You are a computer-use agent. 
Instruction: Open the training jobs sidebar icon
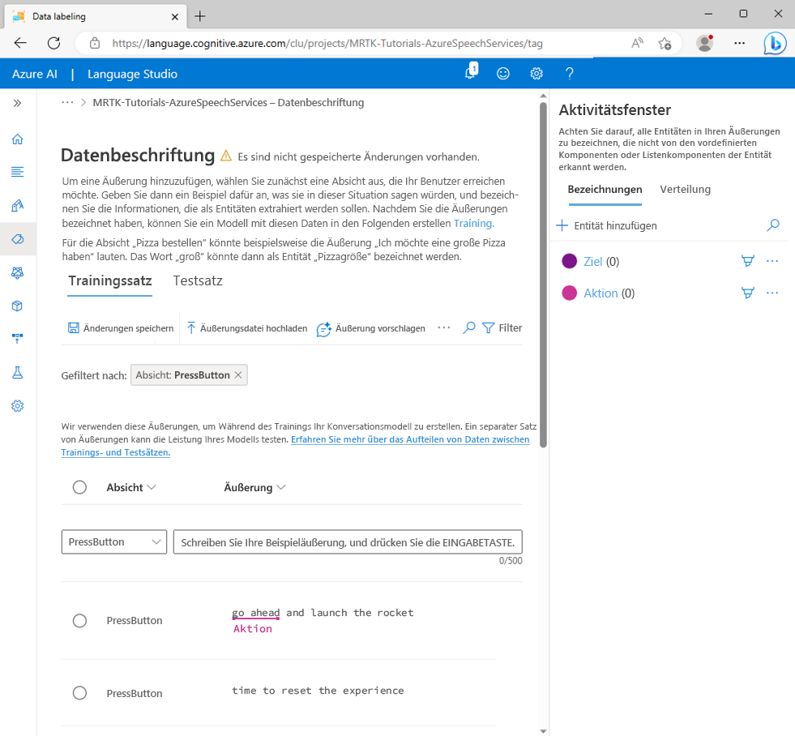point(17,272)
